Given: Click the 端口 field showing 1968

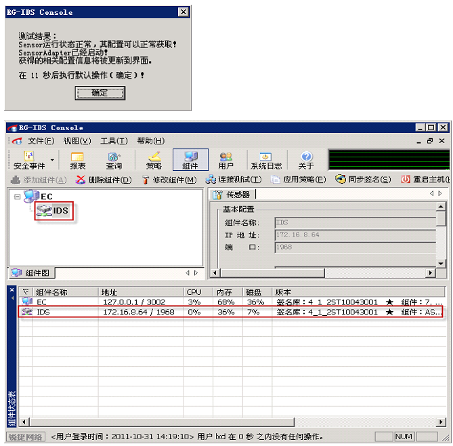Looking at the screenshot, I should [355, 247].
